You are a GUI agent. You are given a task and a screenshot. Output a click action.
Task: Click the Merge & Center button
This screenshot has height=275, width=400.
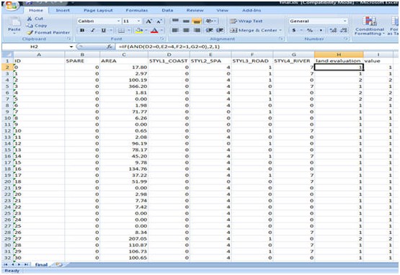click(256, 30)
